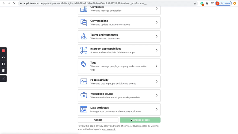Click 'View numerical counts of your workspace data'

[115, 98]
